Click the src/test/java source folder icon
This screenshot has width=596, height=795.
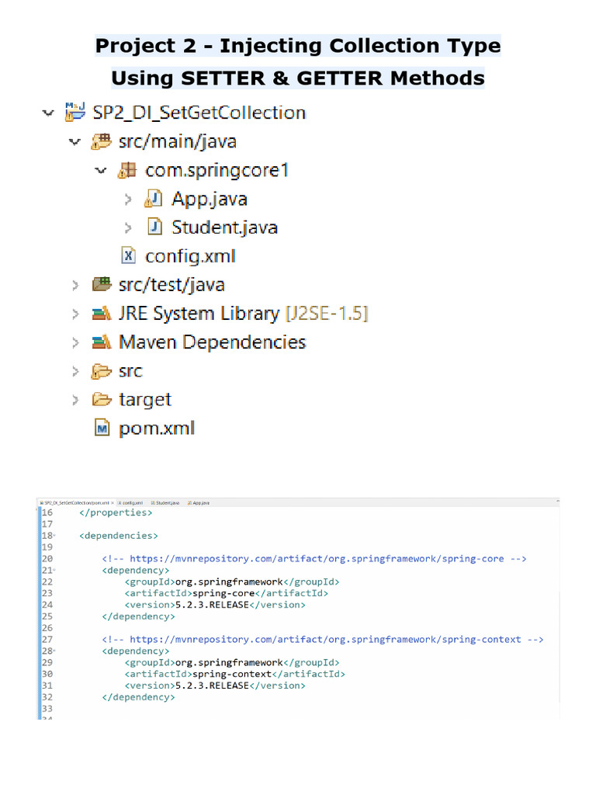pyautogui.click(x=102, y=284)
